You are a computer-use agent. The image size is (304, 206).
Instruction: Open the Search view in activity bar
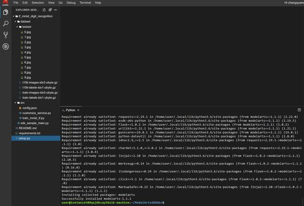click(x=6, y=23)
